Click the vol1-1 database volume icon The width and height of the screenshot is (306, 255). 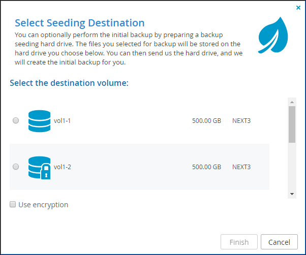[x=40, y=121]
